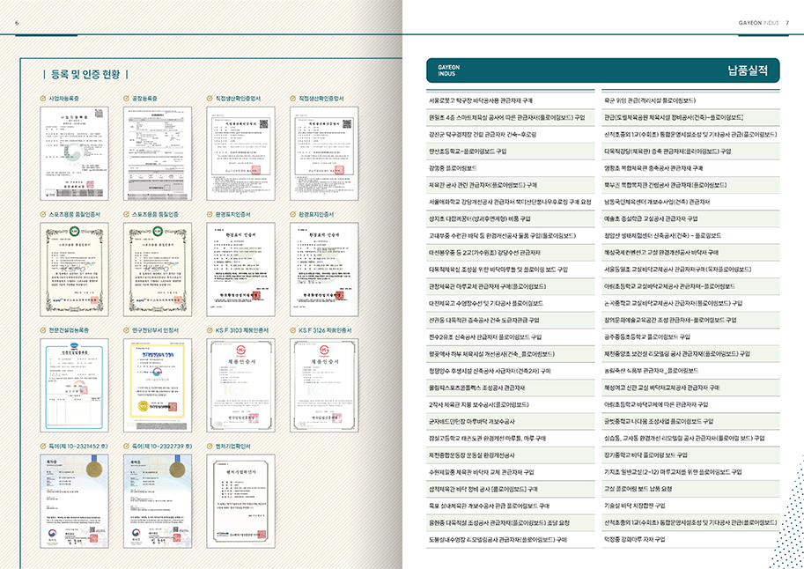Select check icon for KS F 3126 제품인증서
The width and height of the screenshot is (804, 569).
coord(291,330)
